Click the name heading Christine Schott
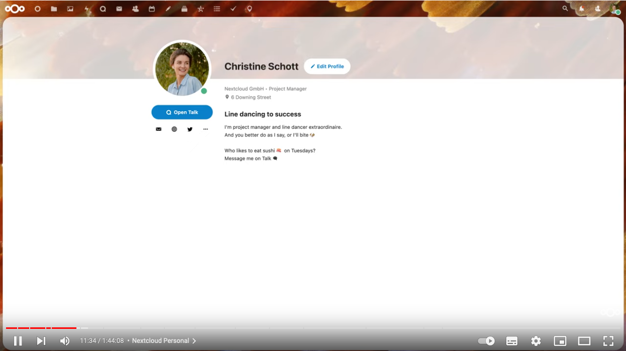The image size is (626, 351). (x=261, y=66)
